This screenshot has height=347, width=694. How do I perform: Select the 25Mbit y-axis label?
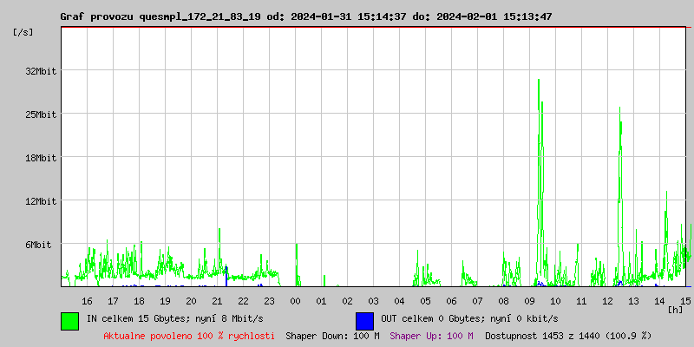(x=41, y=115)
